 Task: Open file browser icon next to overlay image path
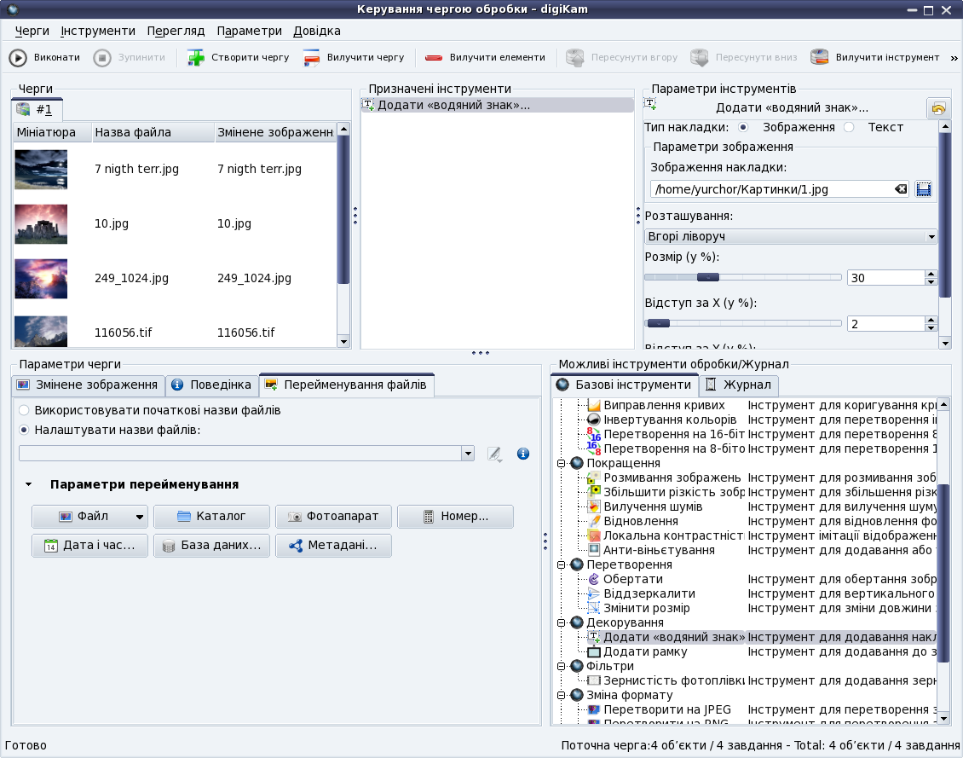(x=924, y=189)
